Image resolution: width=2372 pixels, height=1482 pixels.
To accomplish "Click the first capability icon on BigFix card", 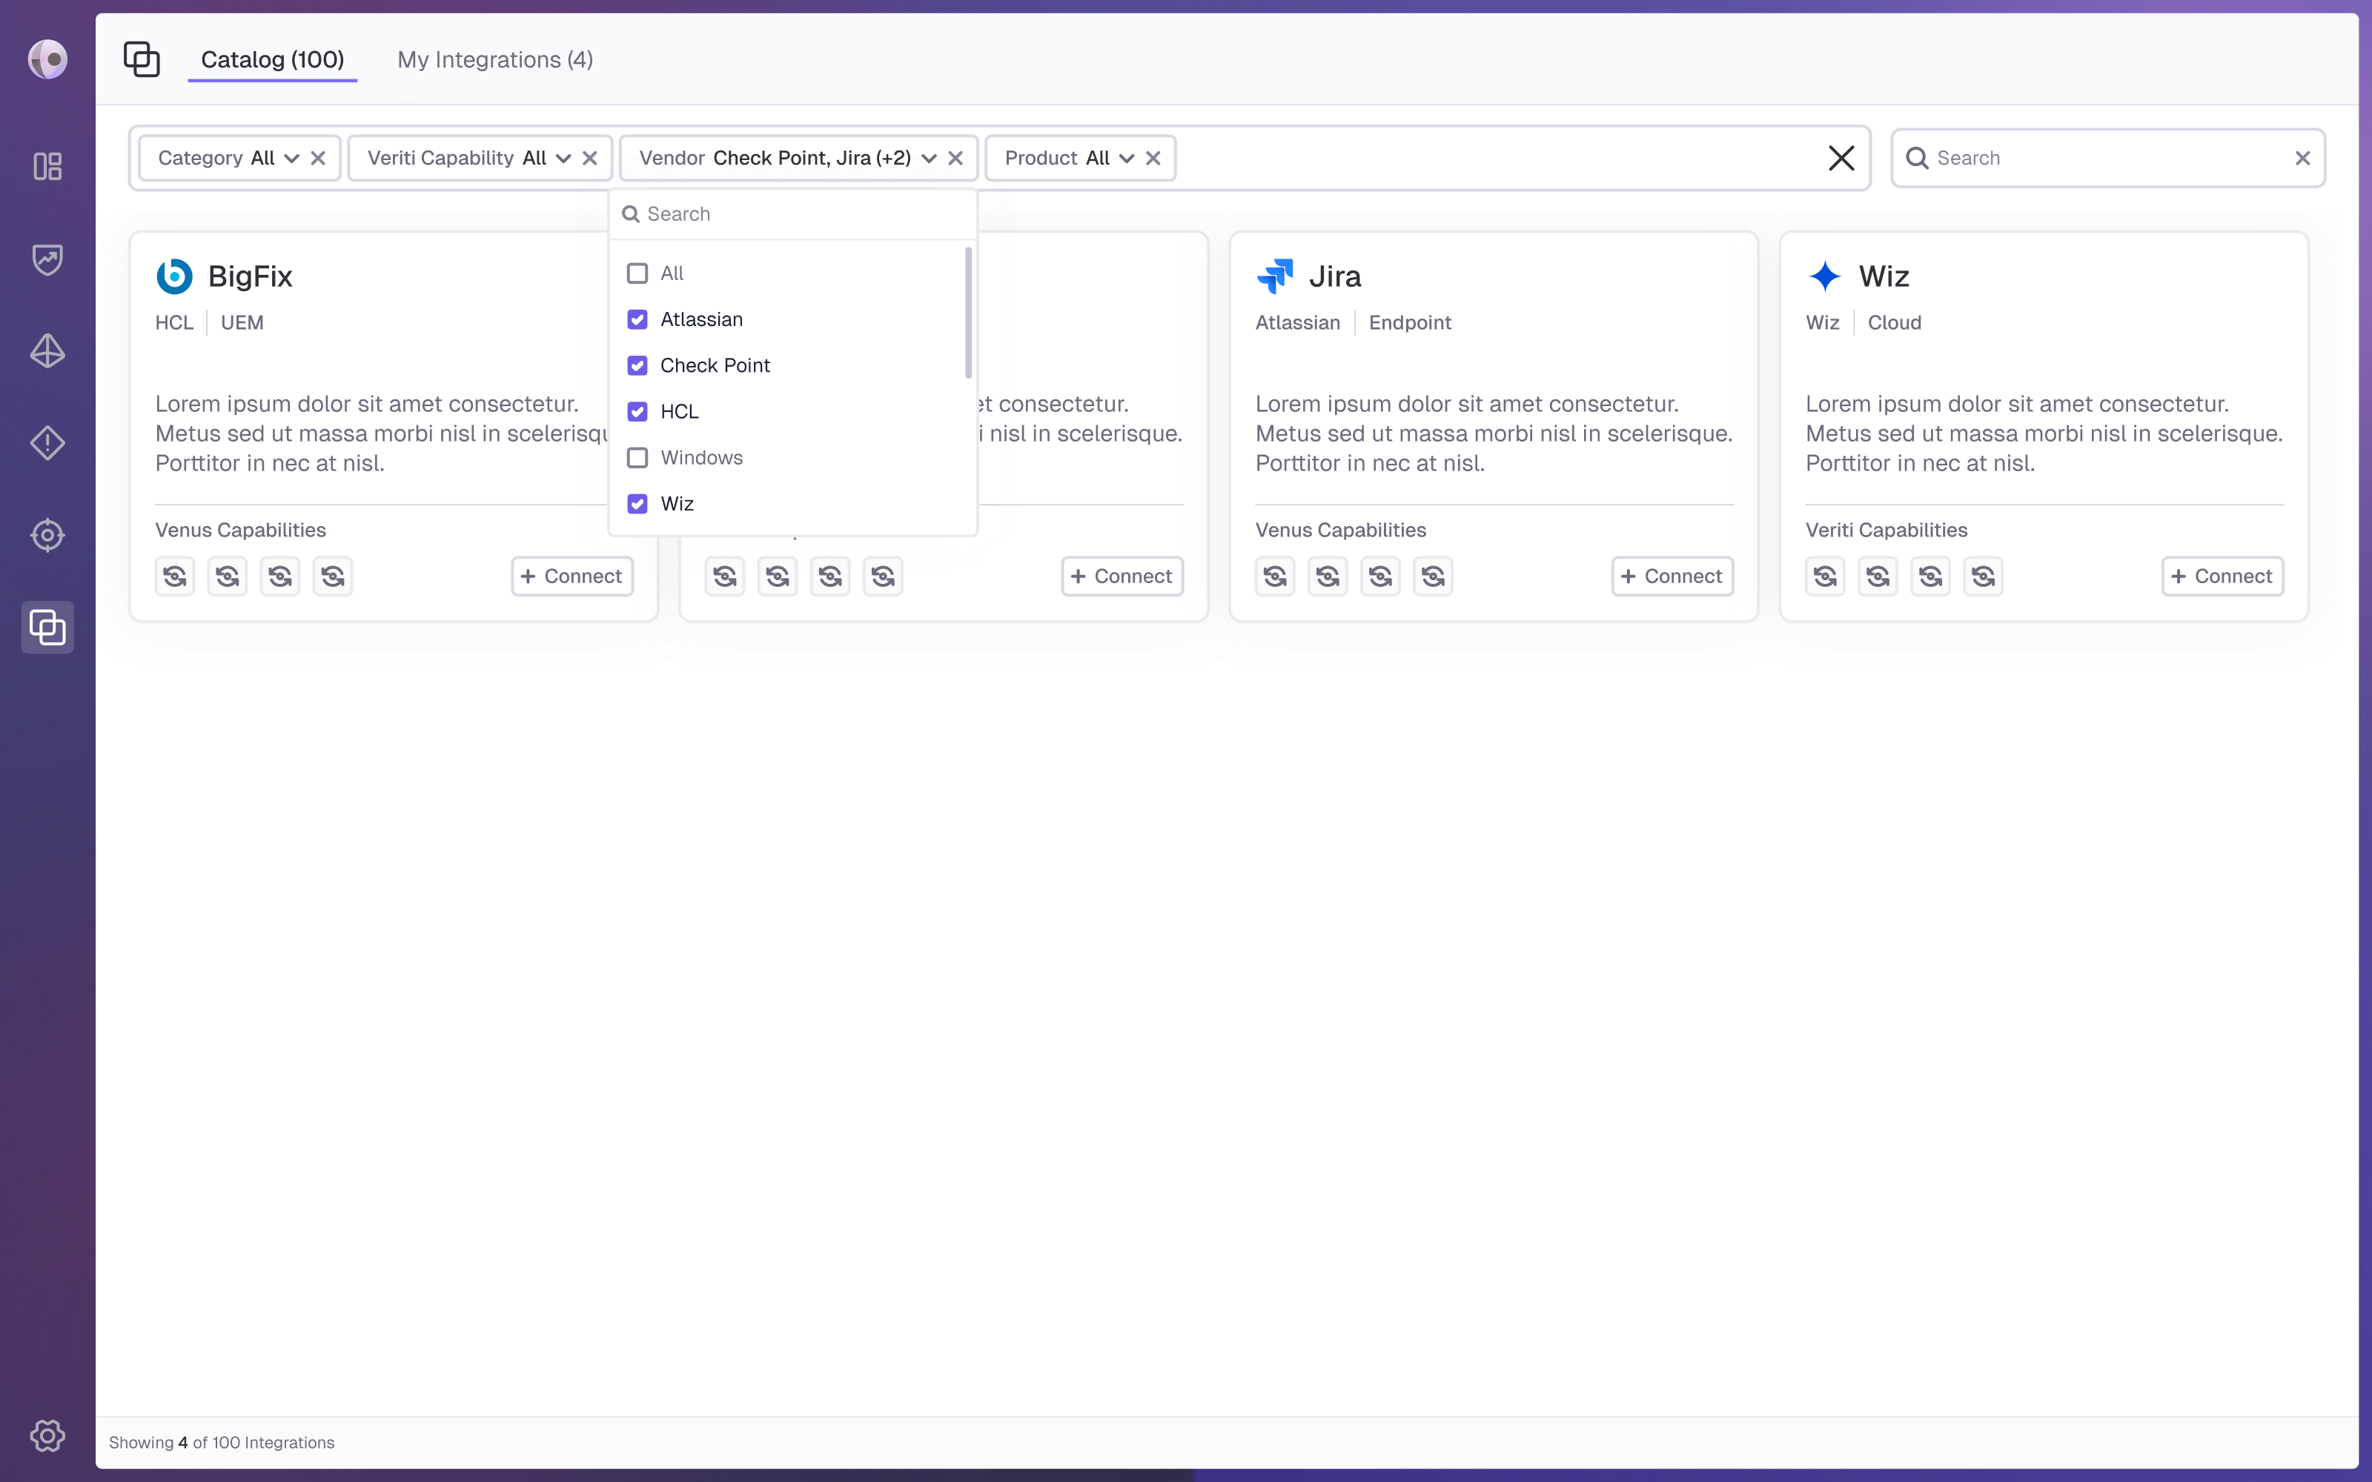I will pyautogui.click(x=174, y=576).
